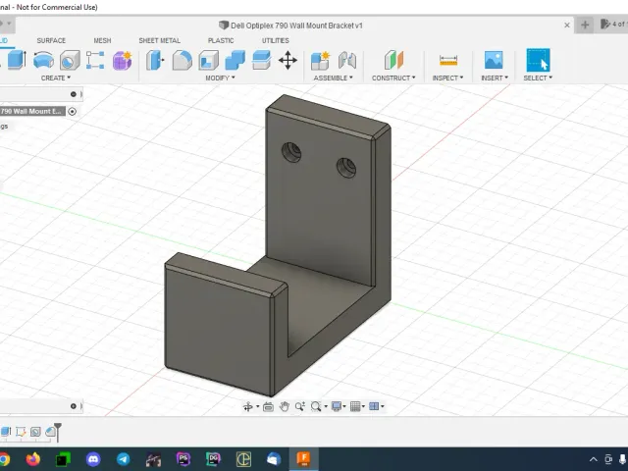Select the Rectangular Pattern tool

click(x=95, y=61)
